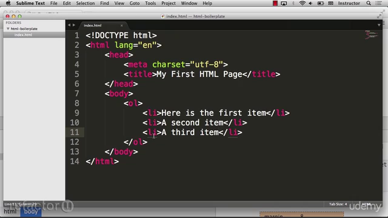Click the opening ol tag on line 8
This screenshot has width=388, height=218.
point(133,103)
